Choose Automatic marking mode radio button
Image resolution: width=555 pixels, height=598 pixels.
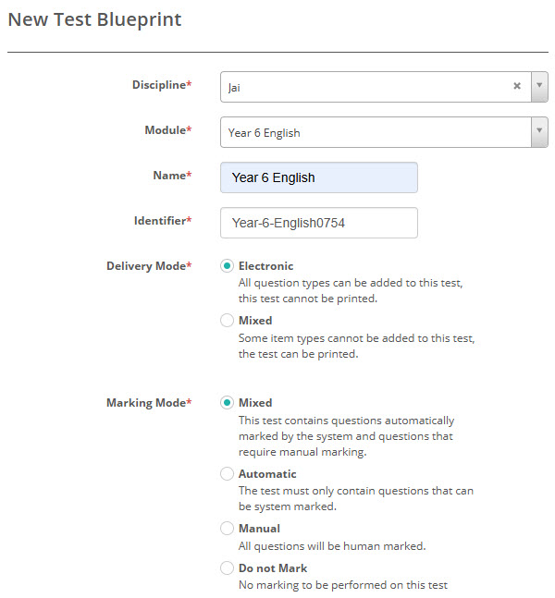click(x=227, y=474)
